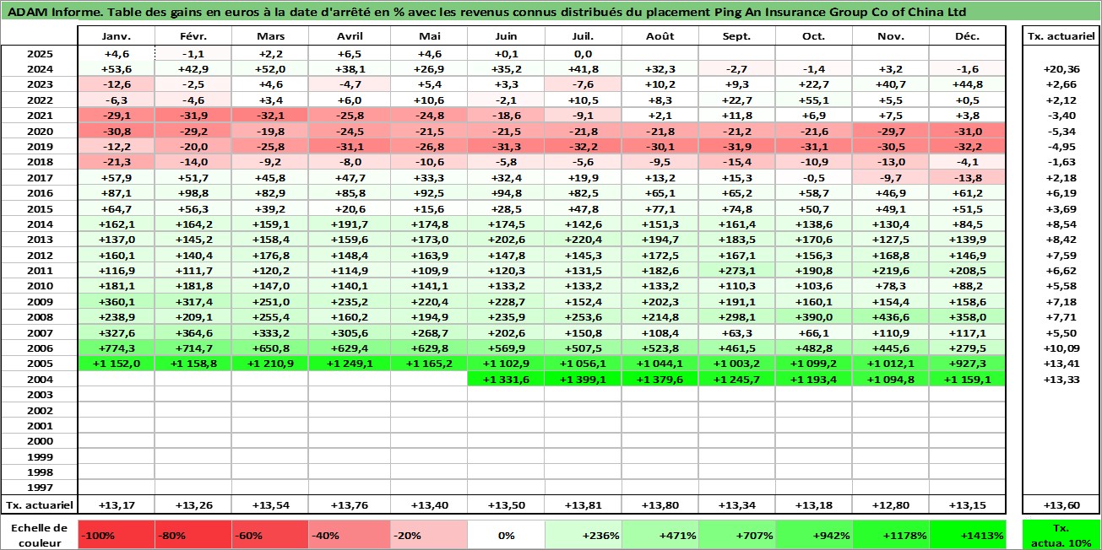Select the -100% color scale swatch
The image size is (1102, 550).
[x=117, y=535]
